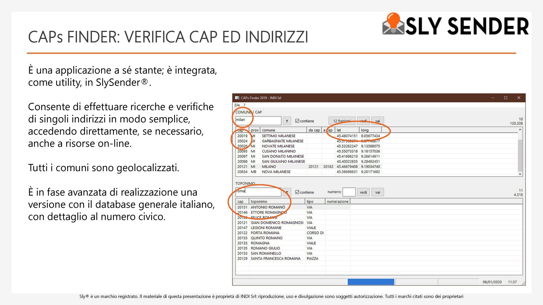Viewport: 543px width, 305px height.
Task: Minimize the CAPs Finder window
Action: click(492, 98)
